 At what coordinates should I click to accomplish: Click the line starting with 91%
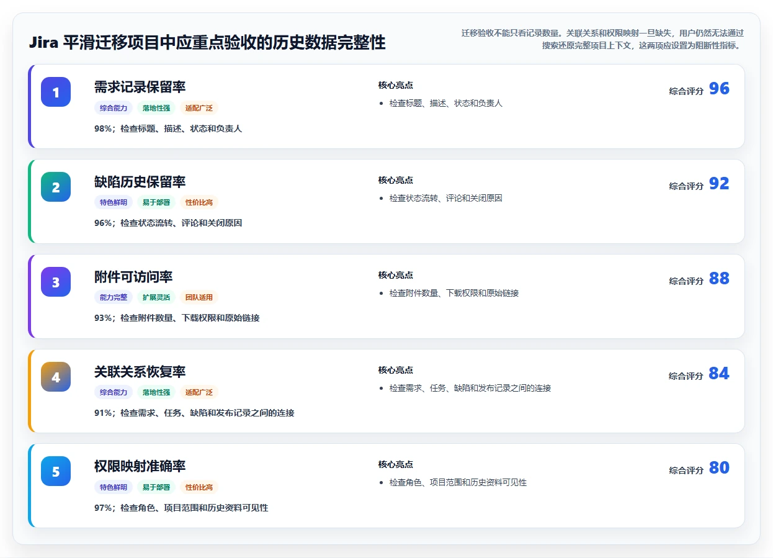pos(194,413)
